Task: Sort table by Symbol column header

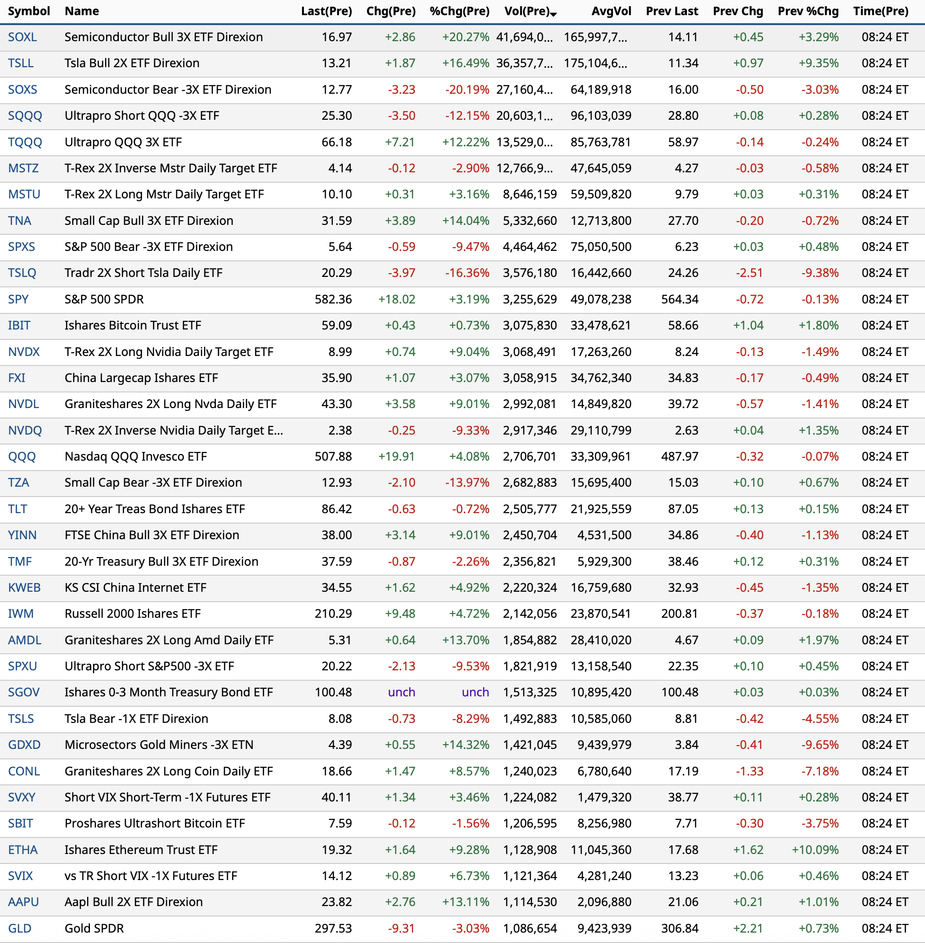Action: point(29,11)
